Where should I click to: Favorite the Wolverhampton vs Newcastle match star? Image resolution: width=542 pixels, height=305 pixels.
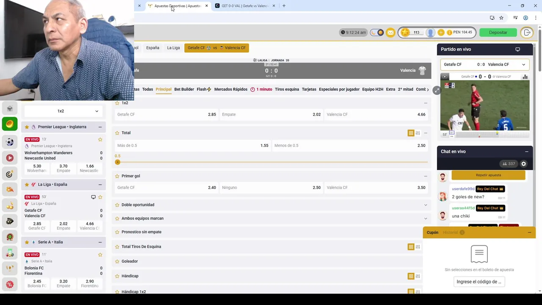[100, 139]
